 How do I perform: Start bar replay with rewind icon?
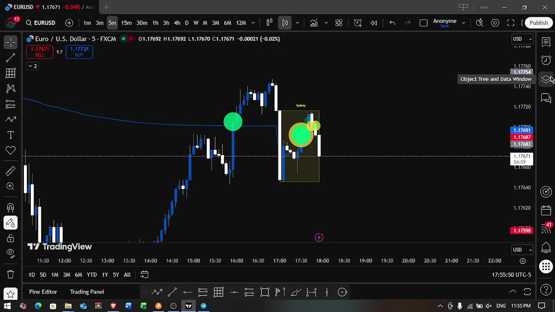pyautogui.click(x=374, y=23)
